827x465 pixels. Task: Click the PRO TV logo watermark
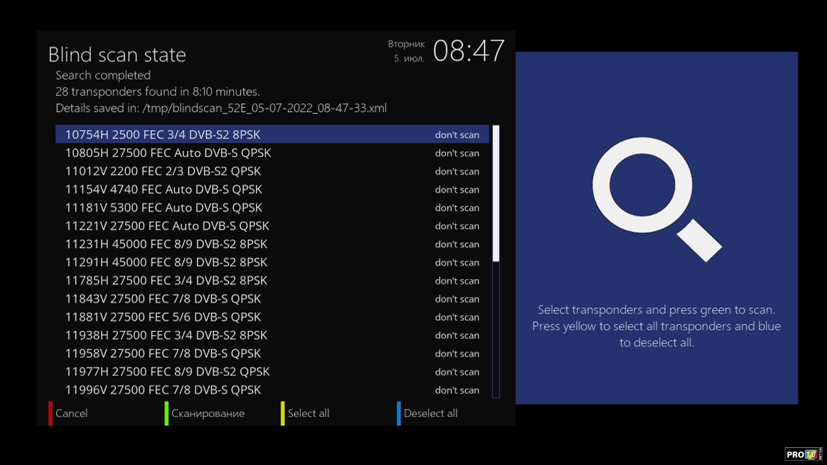[x=804, y=454]
